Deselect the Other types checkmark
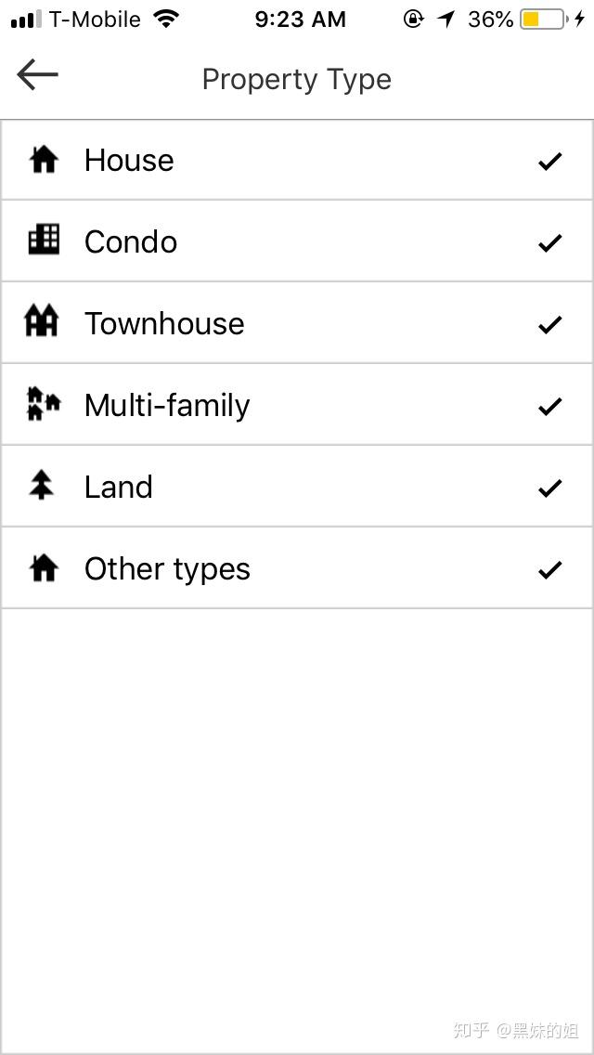 click(549, 569)
